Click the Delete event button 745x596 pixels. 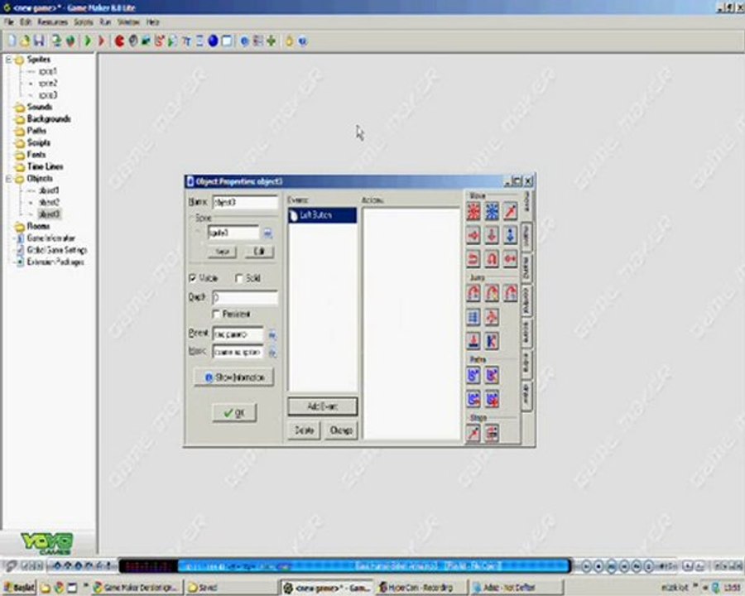[304, 430]
